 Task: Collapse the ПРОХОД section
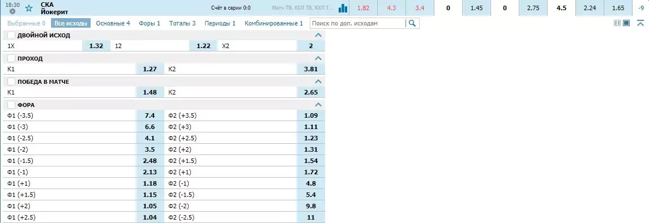point(318,58)
